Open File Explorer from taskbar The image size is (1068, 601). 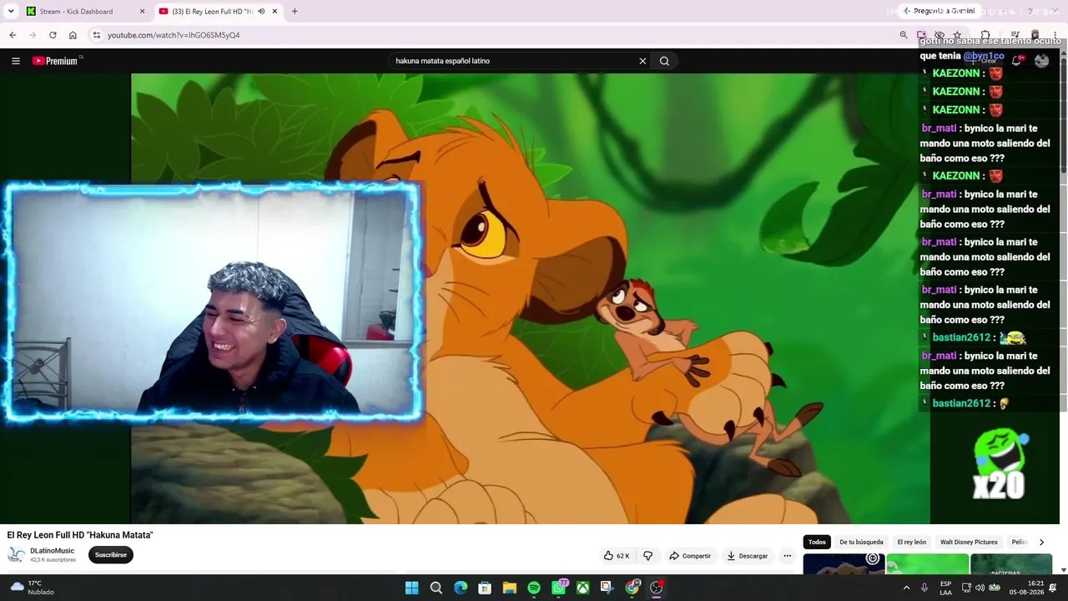509,588
